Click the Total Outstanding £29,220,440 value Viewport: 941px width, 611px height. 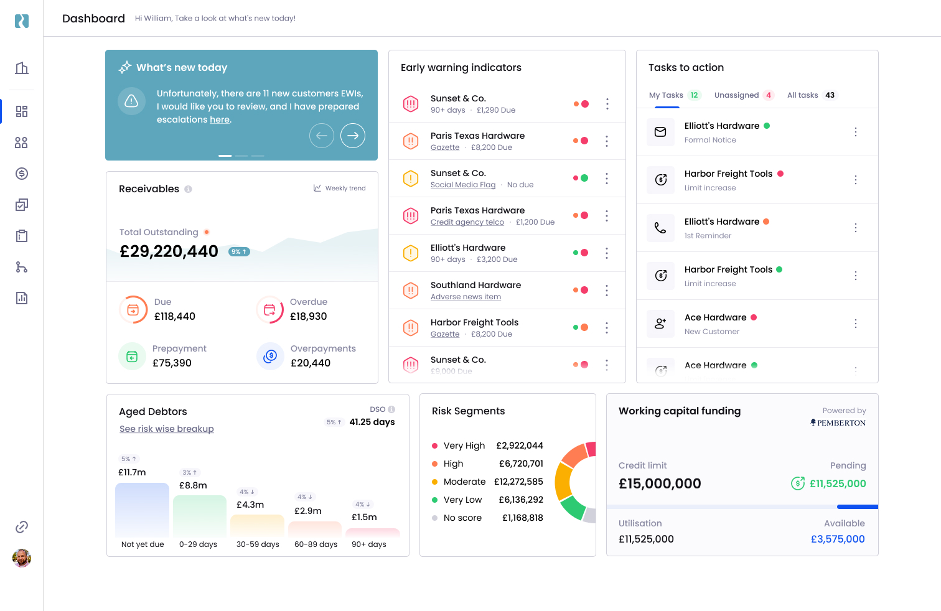coord(169,251)
